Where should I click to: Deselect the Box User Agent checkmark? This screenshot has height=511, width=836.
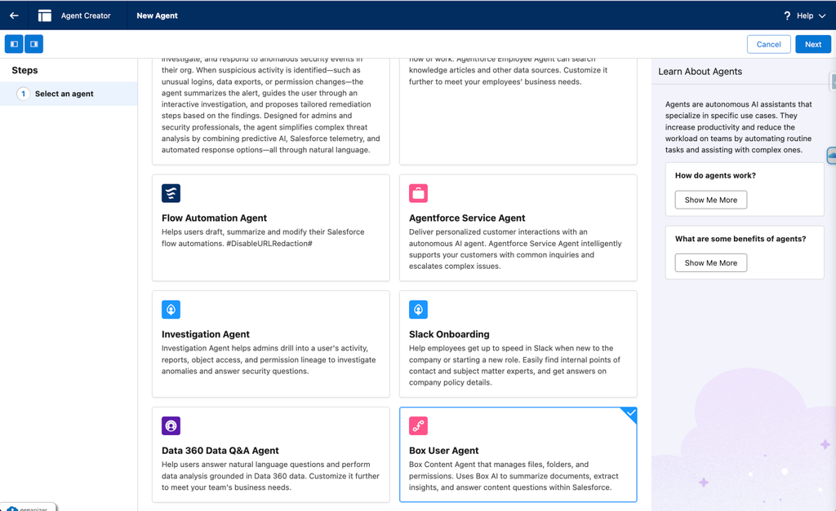pos(629,414)
